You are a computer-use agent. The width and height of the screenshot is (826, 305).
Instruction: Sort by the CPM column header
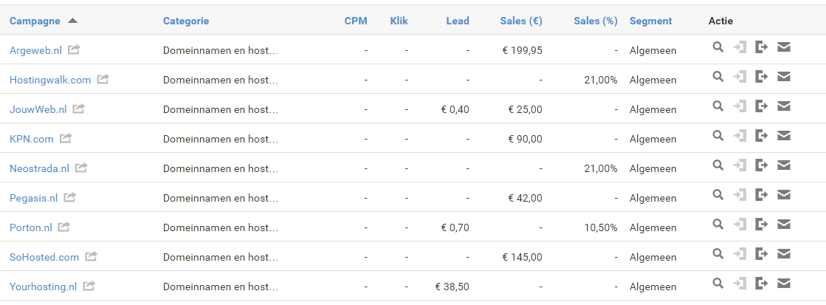(x=356, y=21)
